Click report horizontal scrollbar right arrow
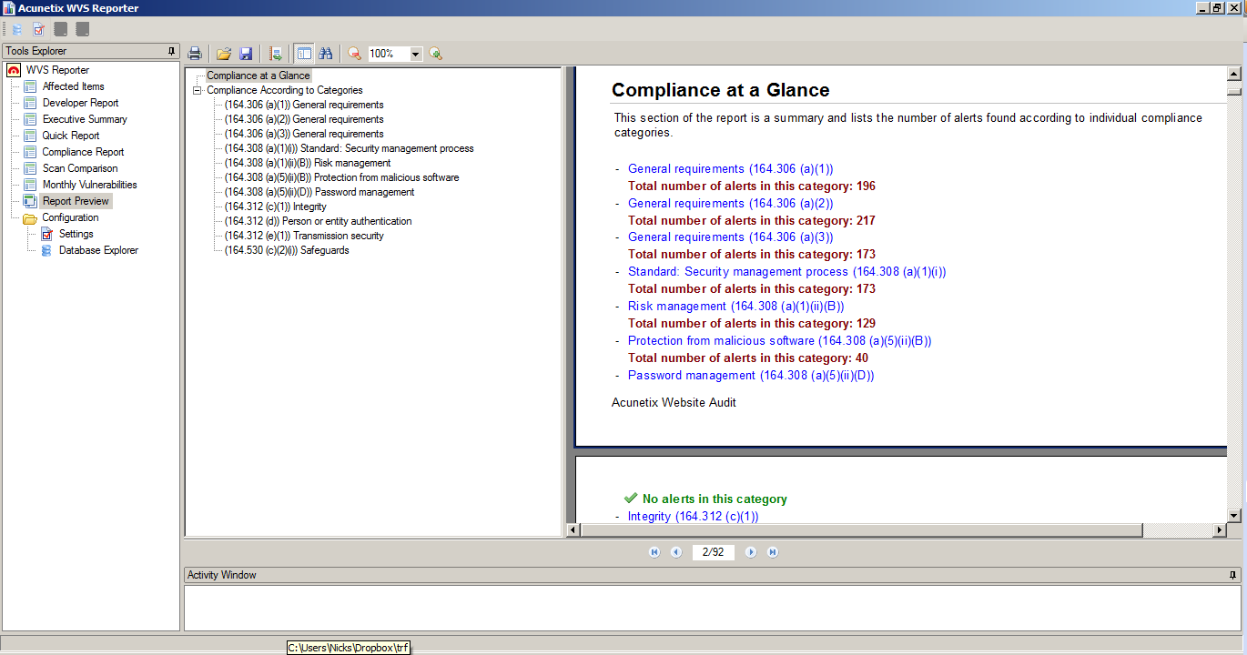The image size is (1247, 655). (x=1220, y=530)
